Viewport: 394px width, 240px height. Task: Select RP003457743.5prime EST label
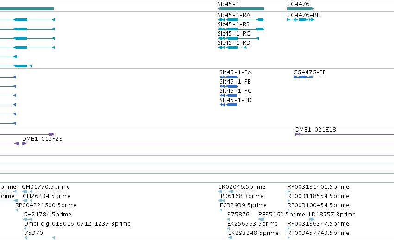318,233
